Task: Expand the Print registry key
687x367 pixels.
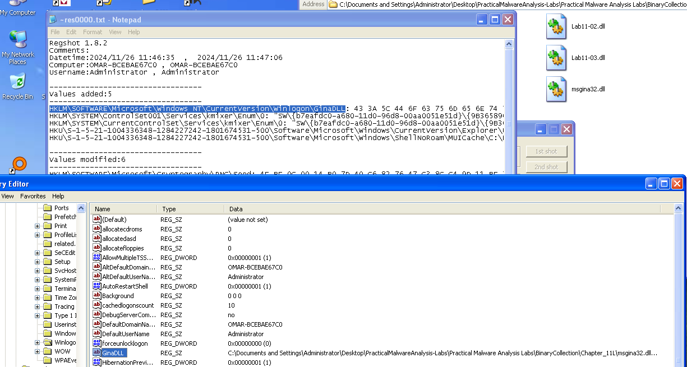Action: click(x=38, y=226)
